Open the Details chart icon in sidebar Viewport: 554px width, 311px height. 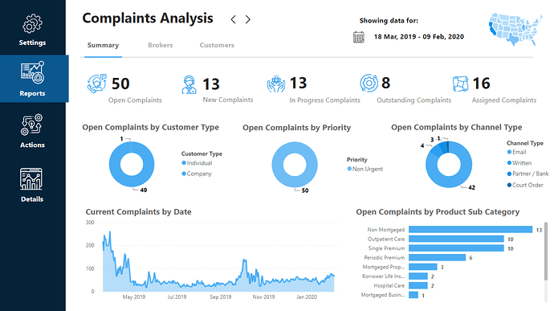(31, 179)
